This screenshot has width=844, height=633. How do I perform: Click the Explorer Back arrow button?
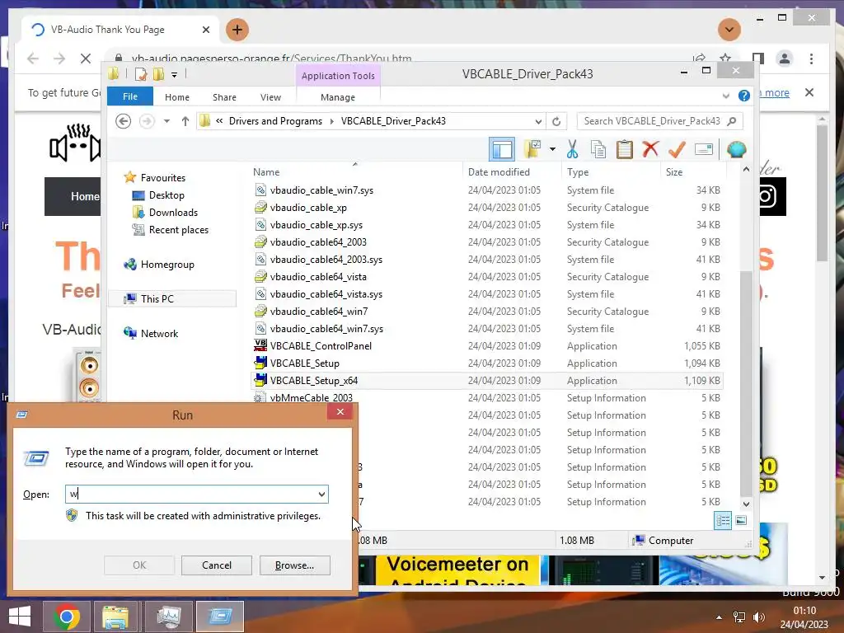tap(124, 121)
